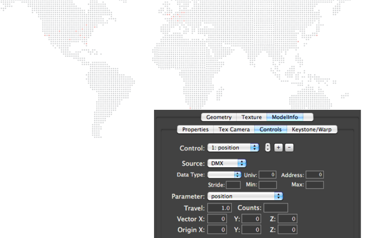The image size is (381, 238).
Task: Switch to the Geometry tab
Action: coord(218,117)
